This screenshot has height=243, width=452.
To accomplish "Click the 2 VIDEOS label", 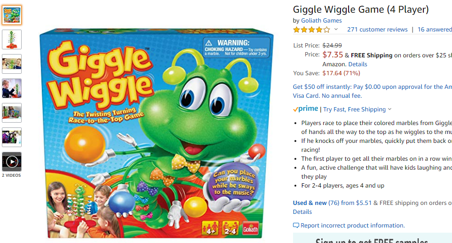I will click(12, 175).
